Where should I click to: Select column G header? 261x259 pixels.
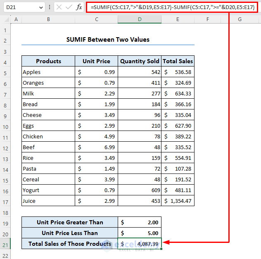tap(240, 19)
